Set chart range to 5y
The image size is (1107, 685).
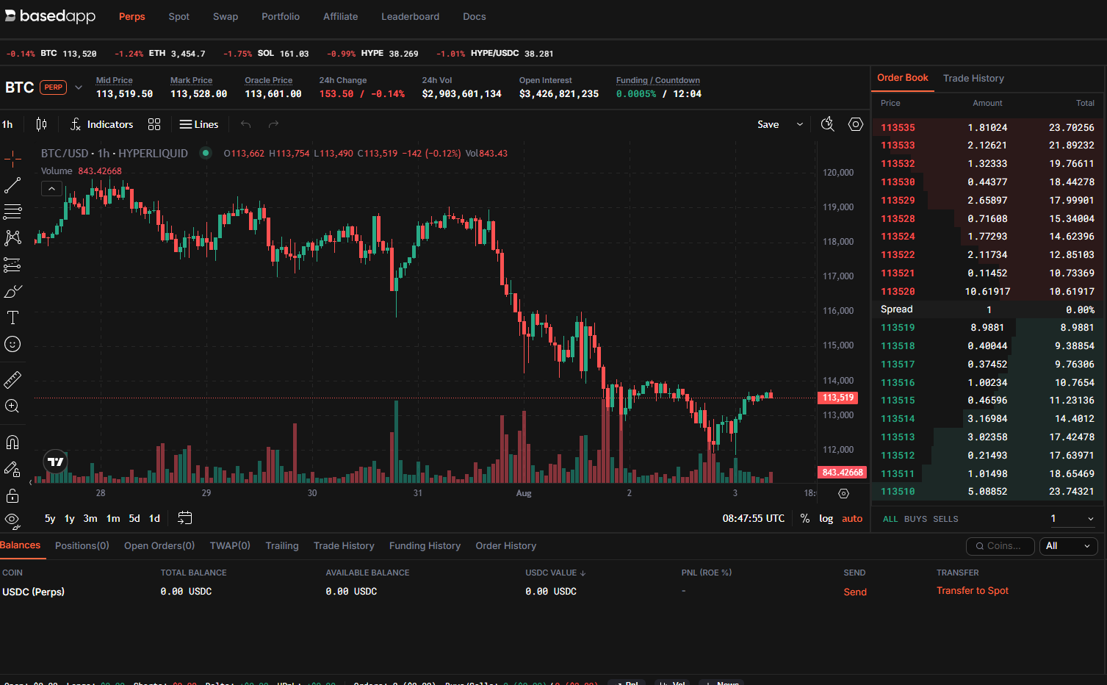point(50,518)
